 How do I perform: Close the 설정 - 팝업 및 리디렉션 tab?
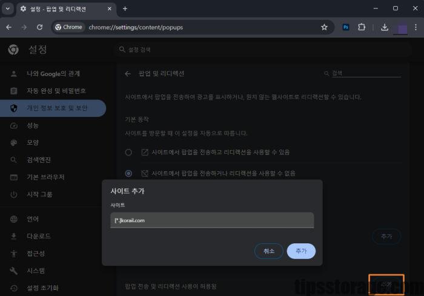tap(109, 9)
